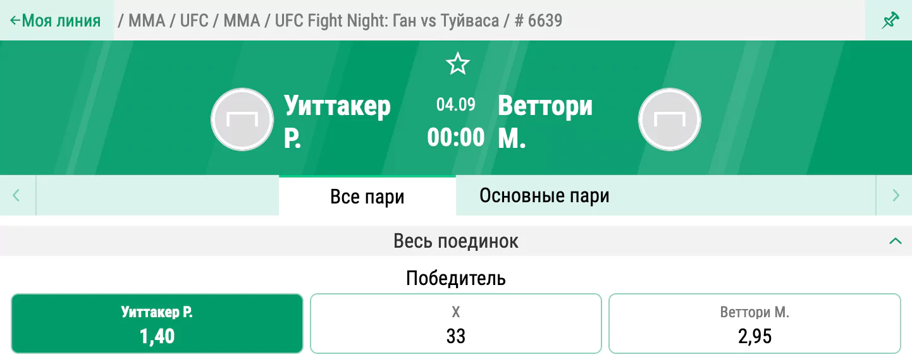Pin the event with the pushpin icon

coord(890,20)
